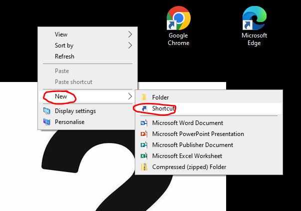Open the View menu entry
This screenshot has width=301, height=211.
click(88, 34)
